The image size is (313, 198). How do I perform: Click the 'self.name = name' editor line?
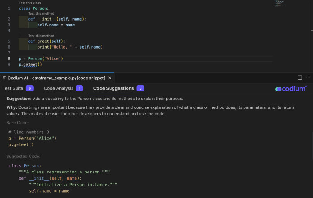[56, 25]
